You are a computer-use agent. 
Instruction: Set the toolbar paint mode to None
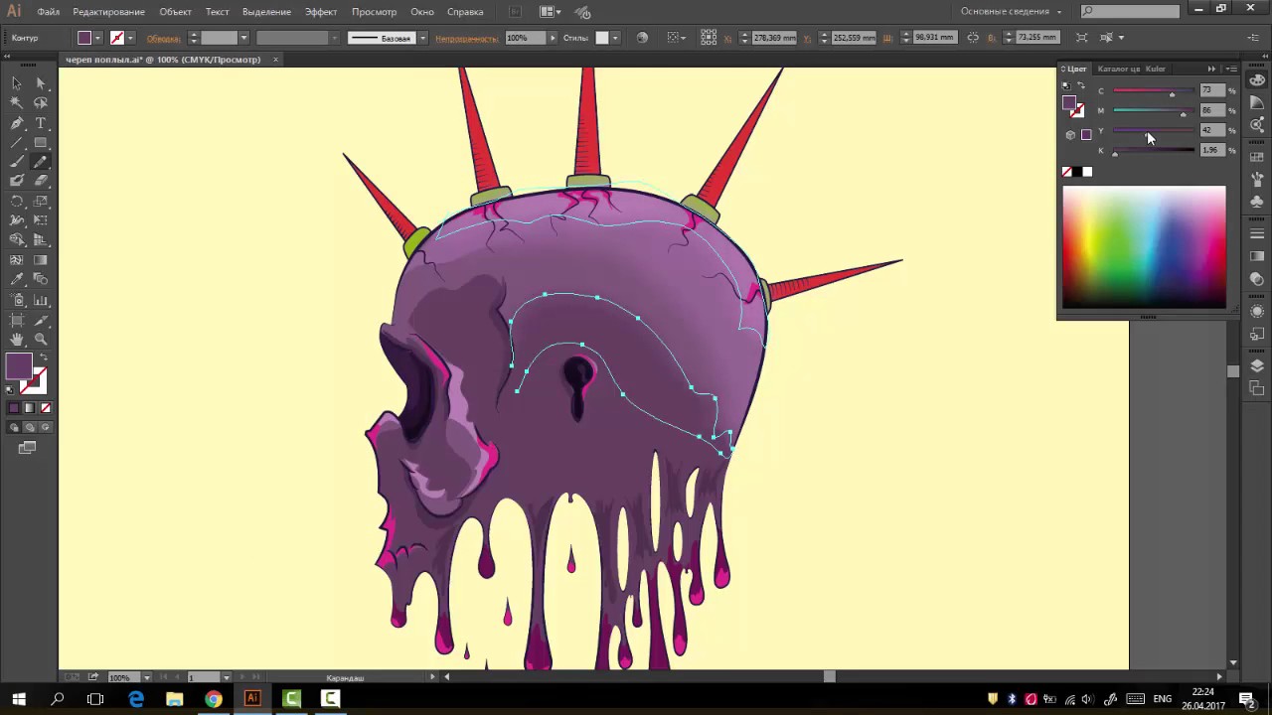click(45, 408)
